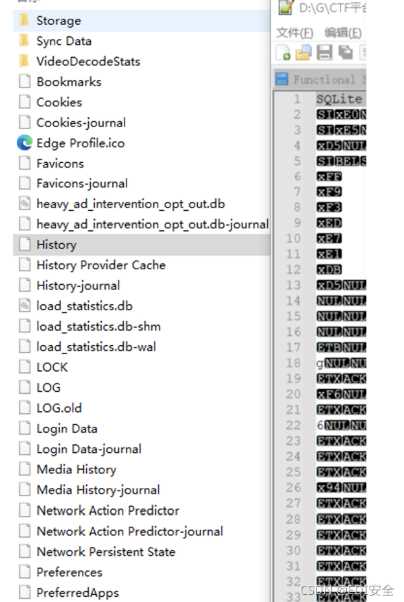Screen dimensions: 404x602
Task: Click the xE7 byte on editor line 10
Action: pyautogui.click(x=329, y=239)
